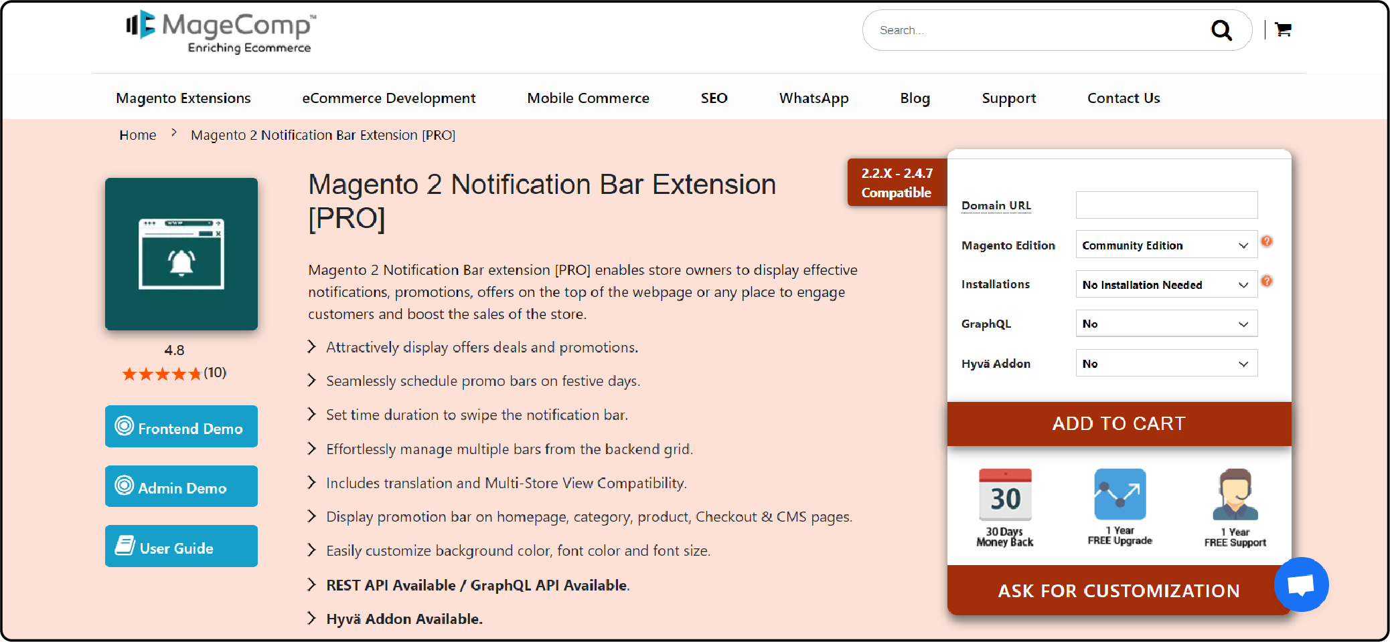Click the breadcrumb arrow after Home
The width and height of the screenshot is (1390, 642).
(174, 133)
